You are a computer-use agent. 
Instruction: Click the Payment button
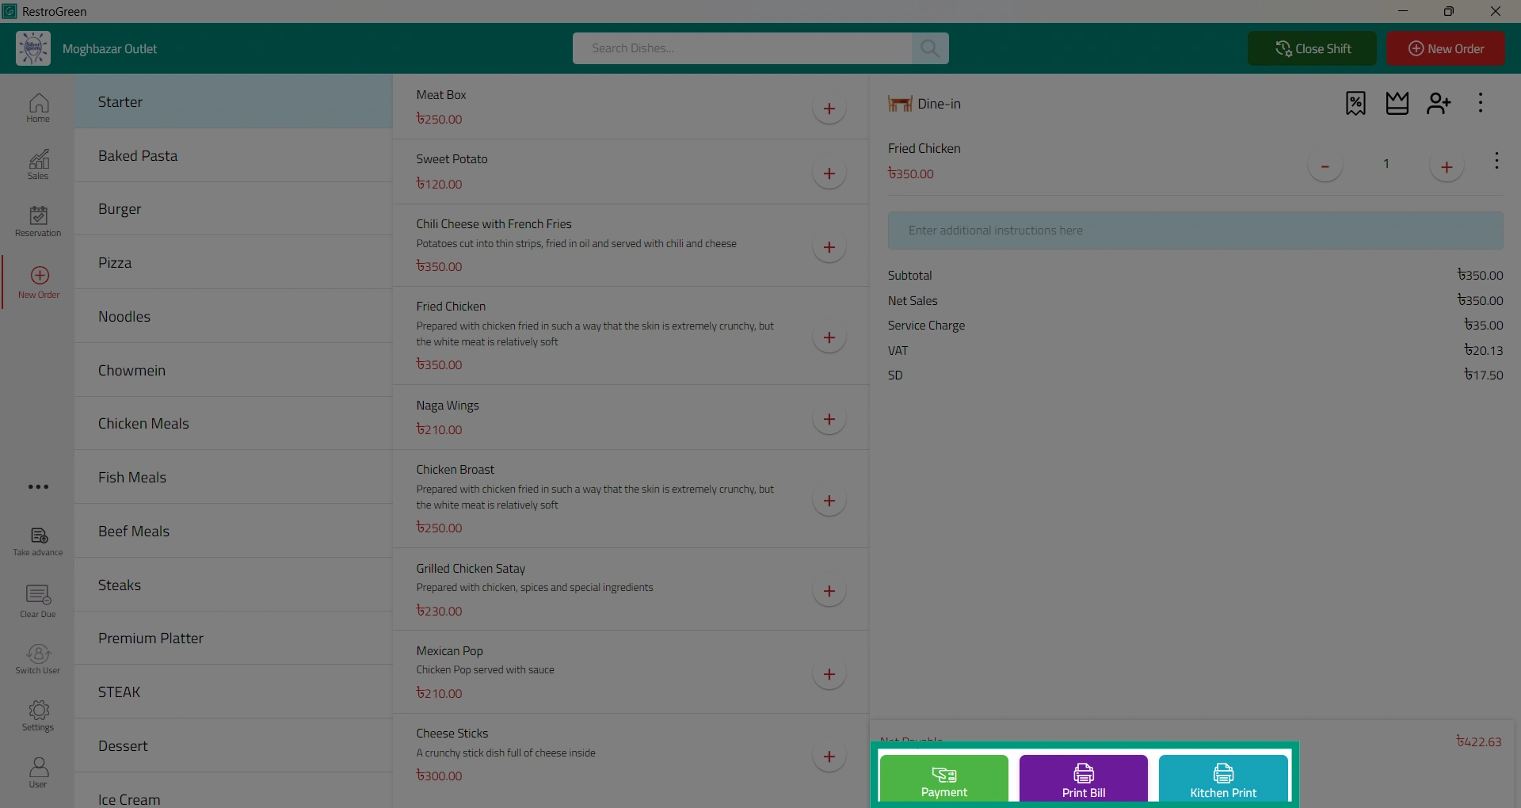coord(943,780)
